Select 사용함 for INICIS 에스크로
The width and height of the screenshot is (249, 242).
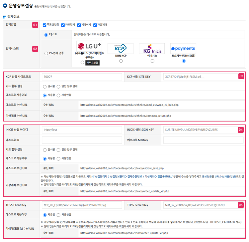pos(44,159)
